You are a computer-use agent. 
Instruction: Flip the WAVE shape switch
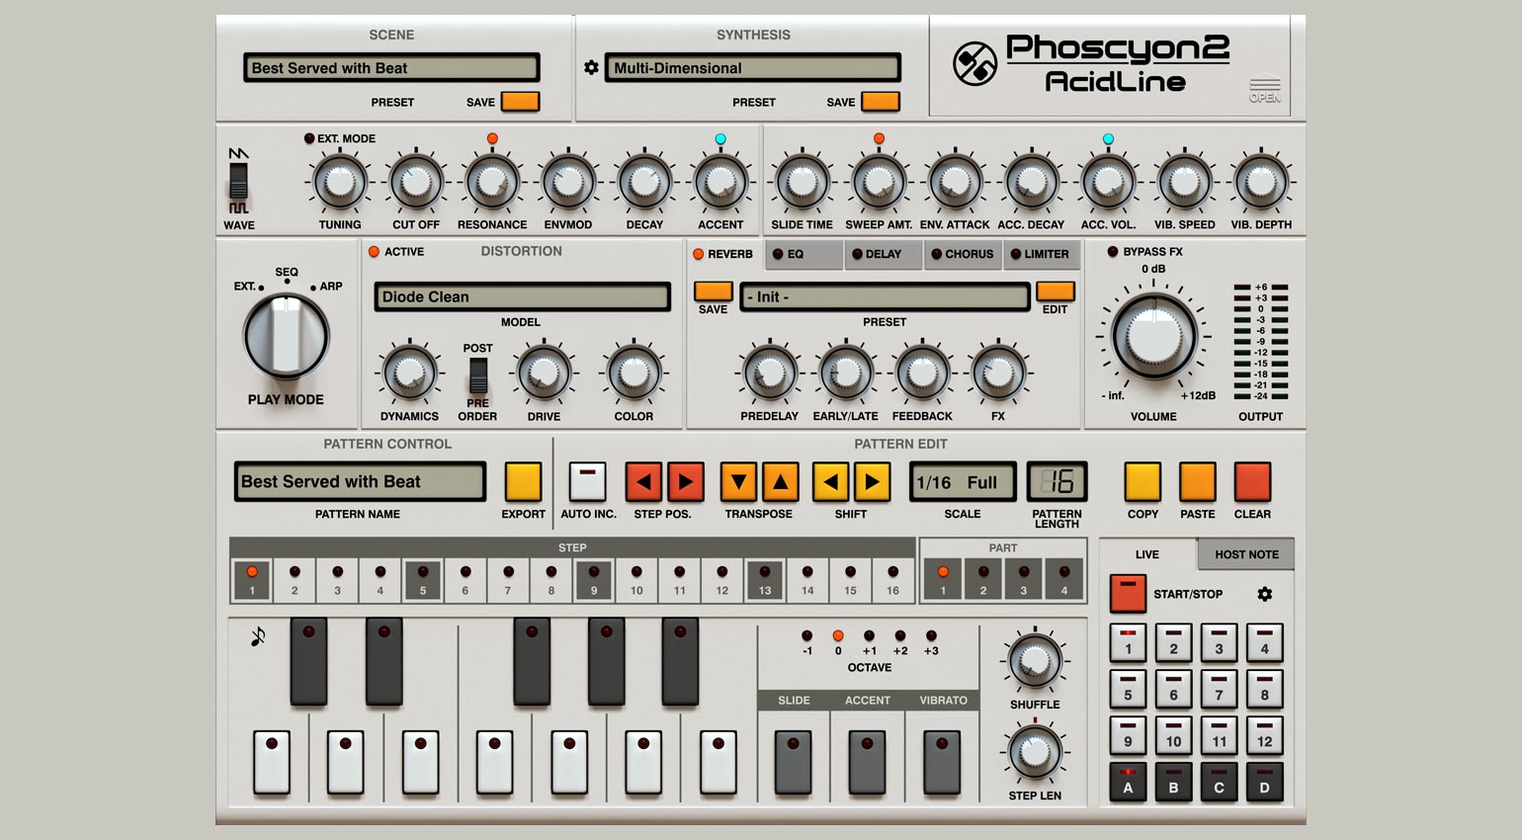click(x=239, y=182)
